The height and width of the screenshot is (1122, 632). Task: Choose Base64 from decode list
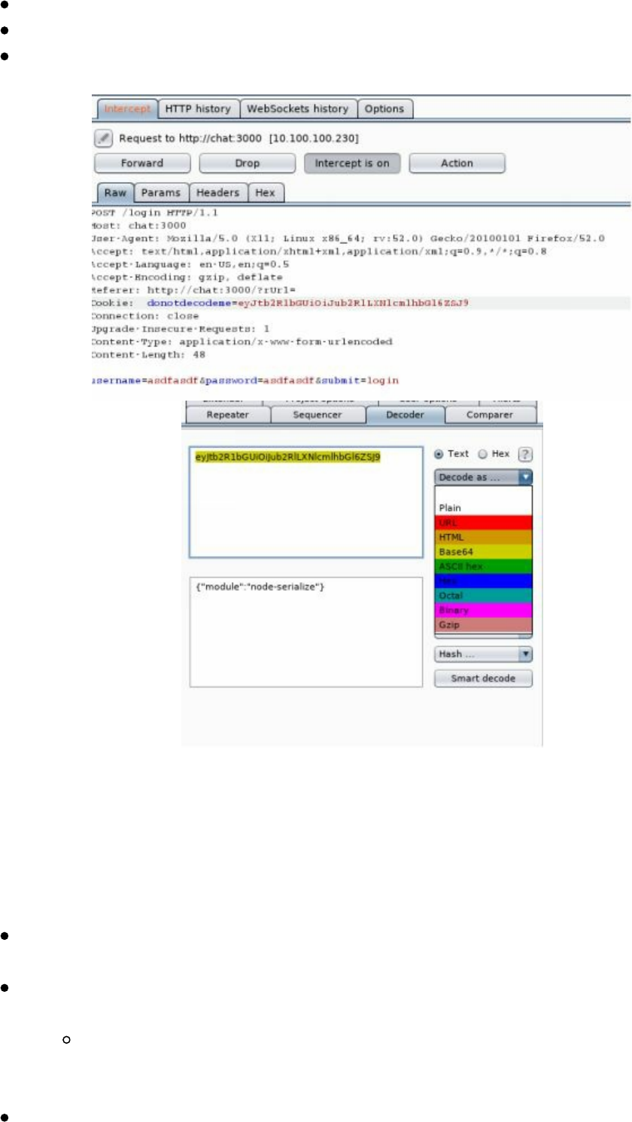(x=483, y=552)
